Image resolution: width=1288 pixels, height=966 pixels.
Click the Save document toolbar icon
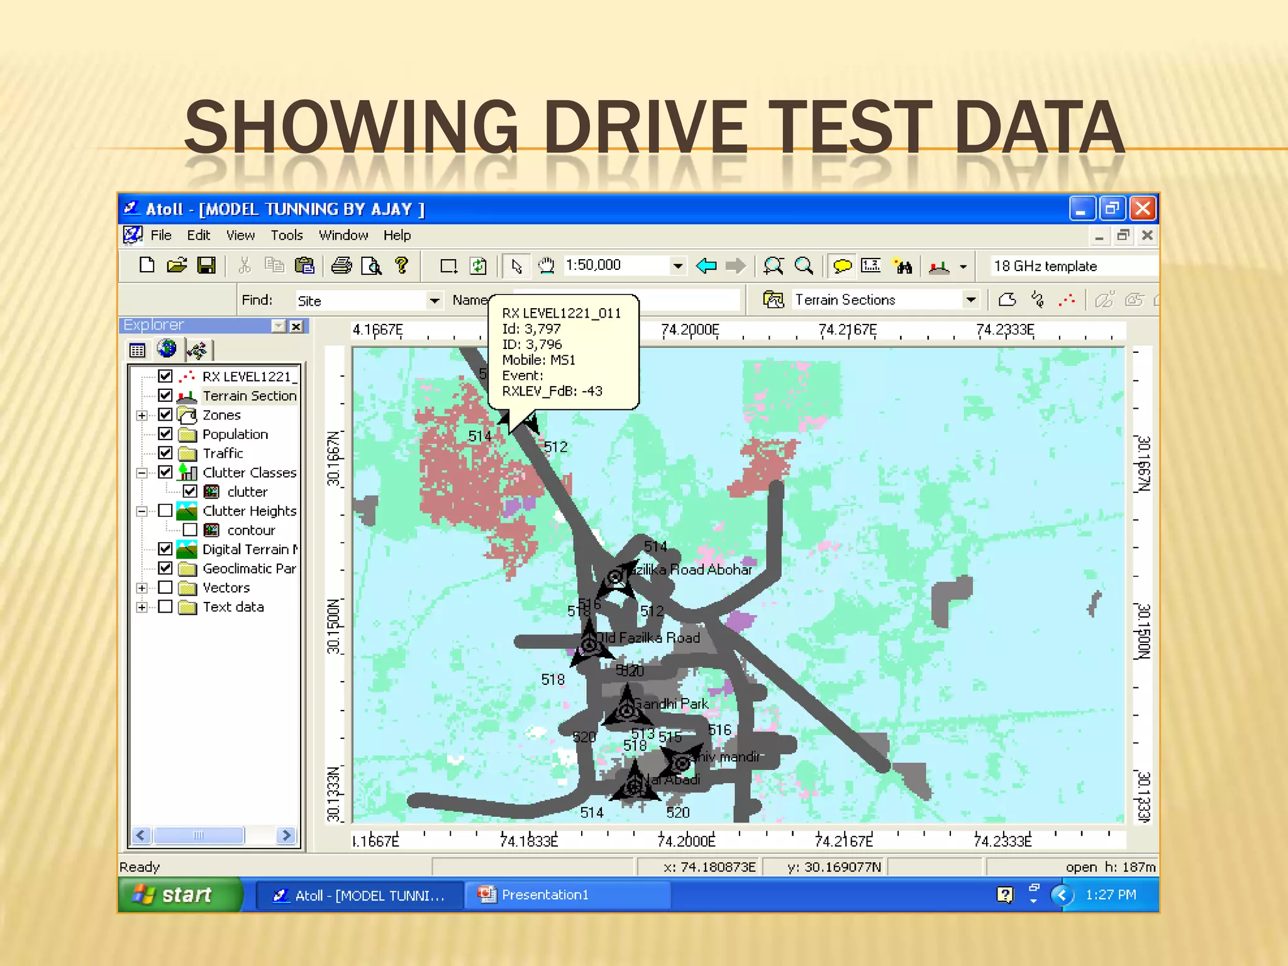pyautogui.click(x=206, y=266)
